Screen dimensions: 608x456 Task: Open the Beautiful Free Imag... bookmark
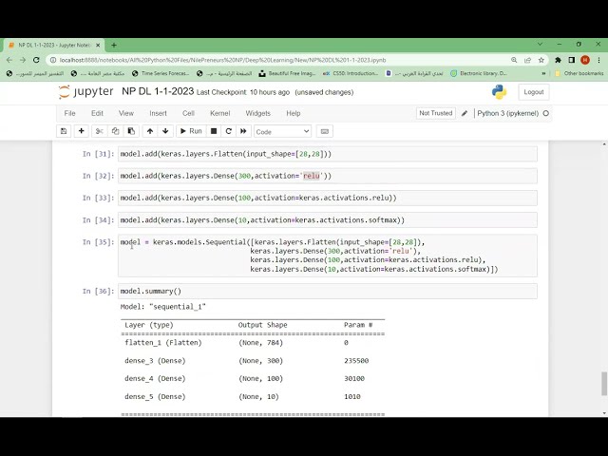287,73
